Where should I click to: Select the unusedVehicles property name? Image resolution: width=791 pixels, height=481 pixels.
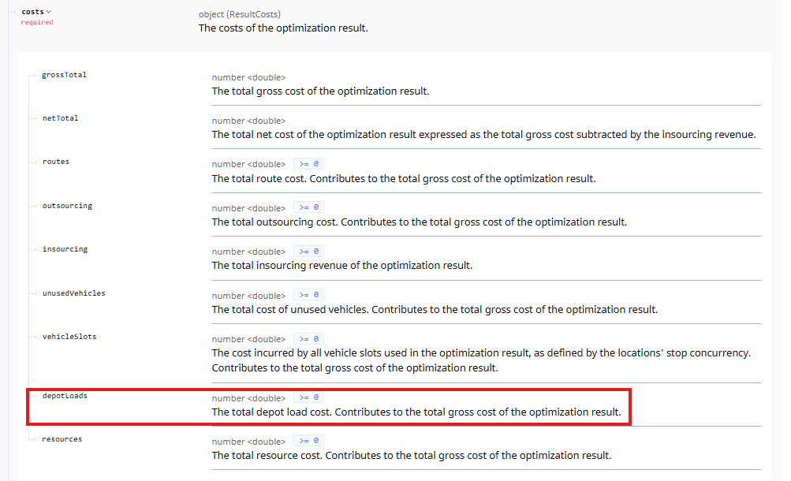73,293
